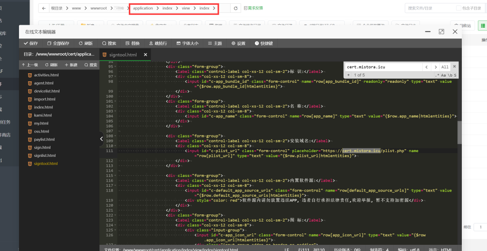Open 设置 settings in the editor toolbar
The image size is (487, 251).
click(x=238, y=43)
